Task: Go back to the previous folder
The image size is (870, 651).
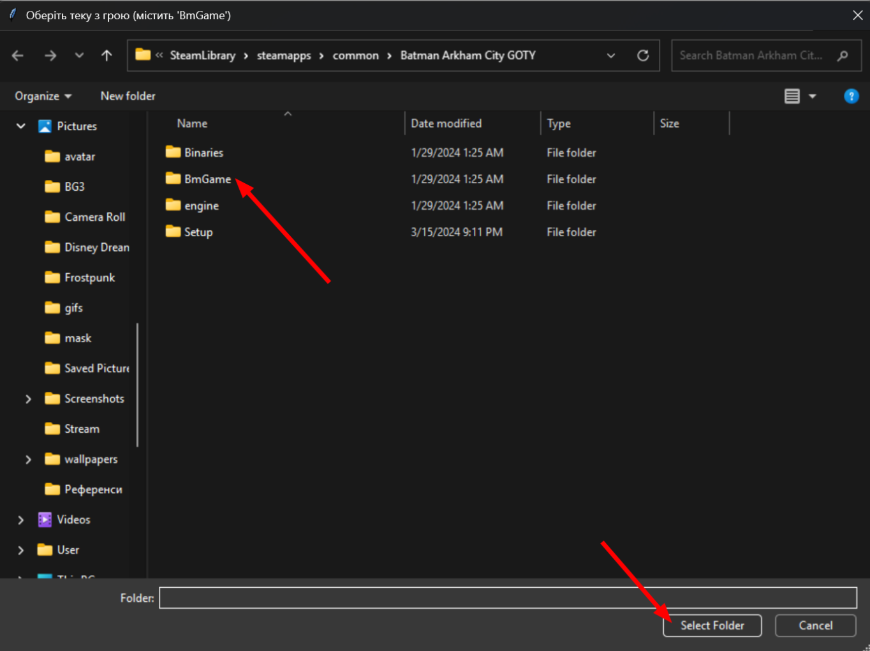Action: (18, 56)
